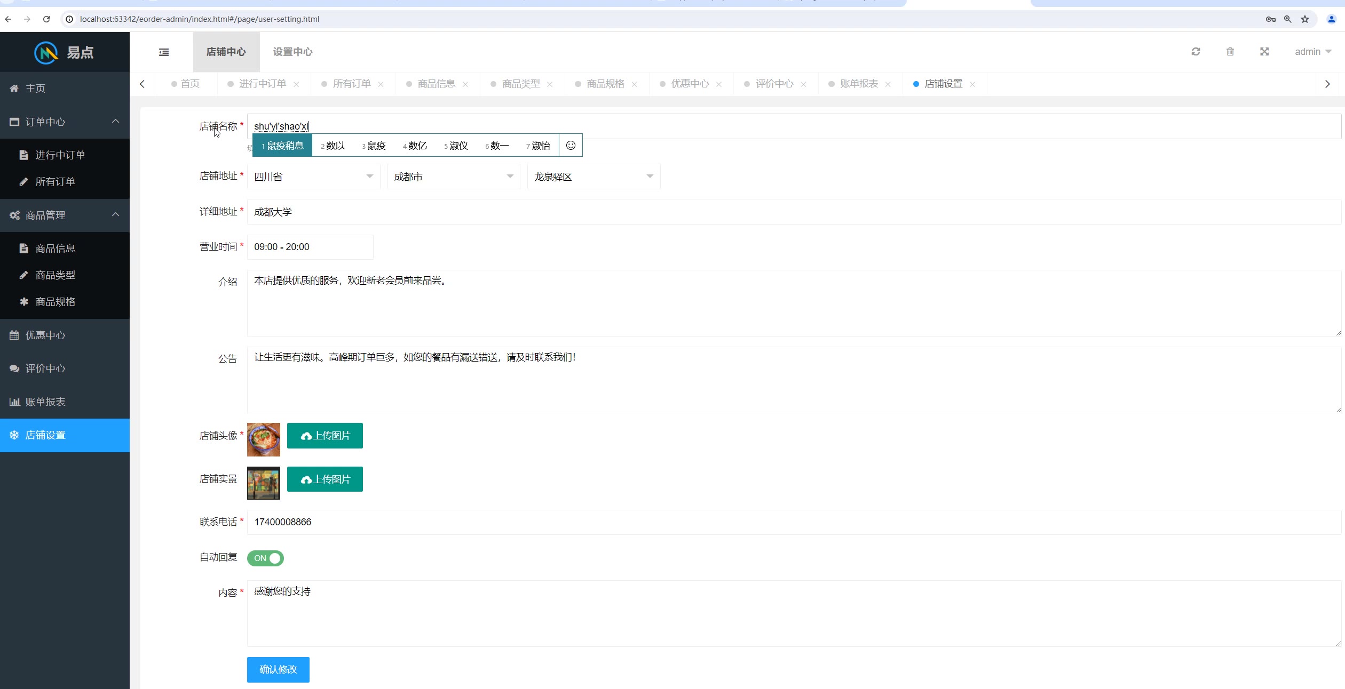Open the 龙泉驿区 district dropdown
This screenshot has height=689, width=1345.
(593, 177)
